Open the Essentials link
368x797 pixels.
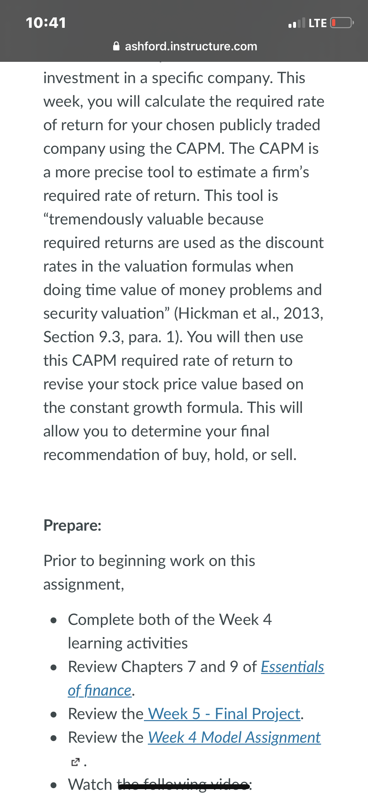pyautogui.click(x=292, y=667)
